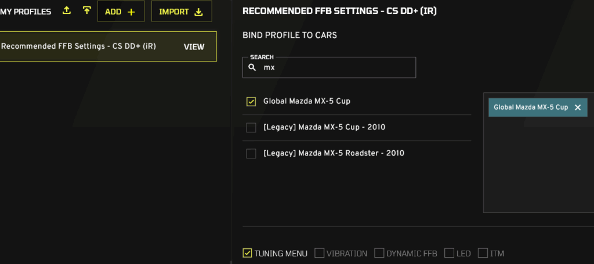Screen dimensions: 594x264
Task: Check the [Legacy] Mazda MX-5 Roadster - 2010 box
Action: (251, 154)
